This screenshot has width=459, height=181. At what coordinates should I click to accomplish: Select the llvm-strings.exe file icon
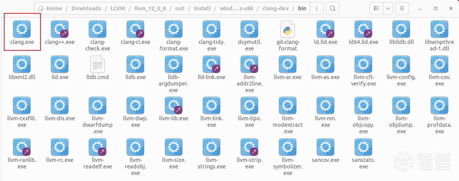[212, 147]
